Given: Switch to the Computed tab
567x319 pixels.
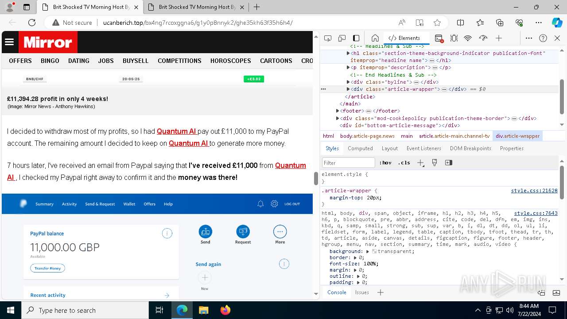Looking at the screenshot, I should coord(360,148).
